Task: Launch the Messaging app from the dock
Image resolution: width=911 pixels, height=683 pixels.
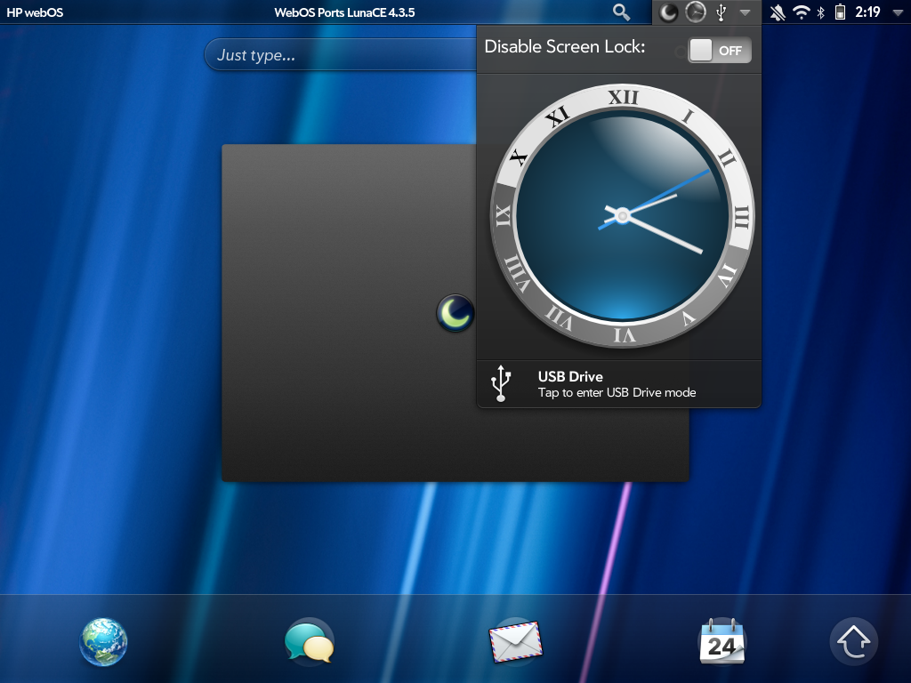Action: click(309, 642)
